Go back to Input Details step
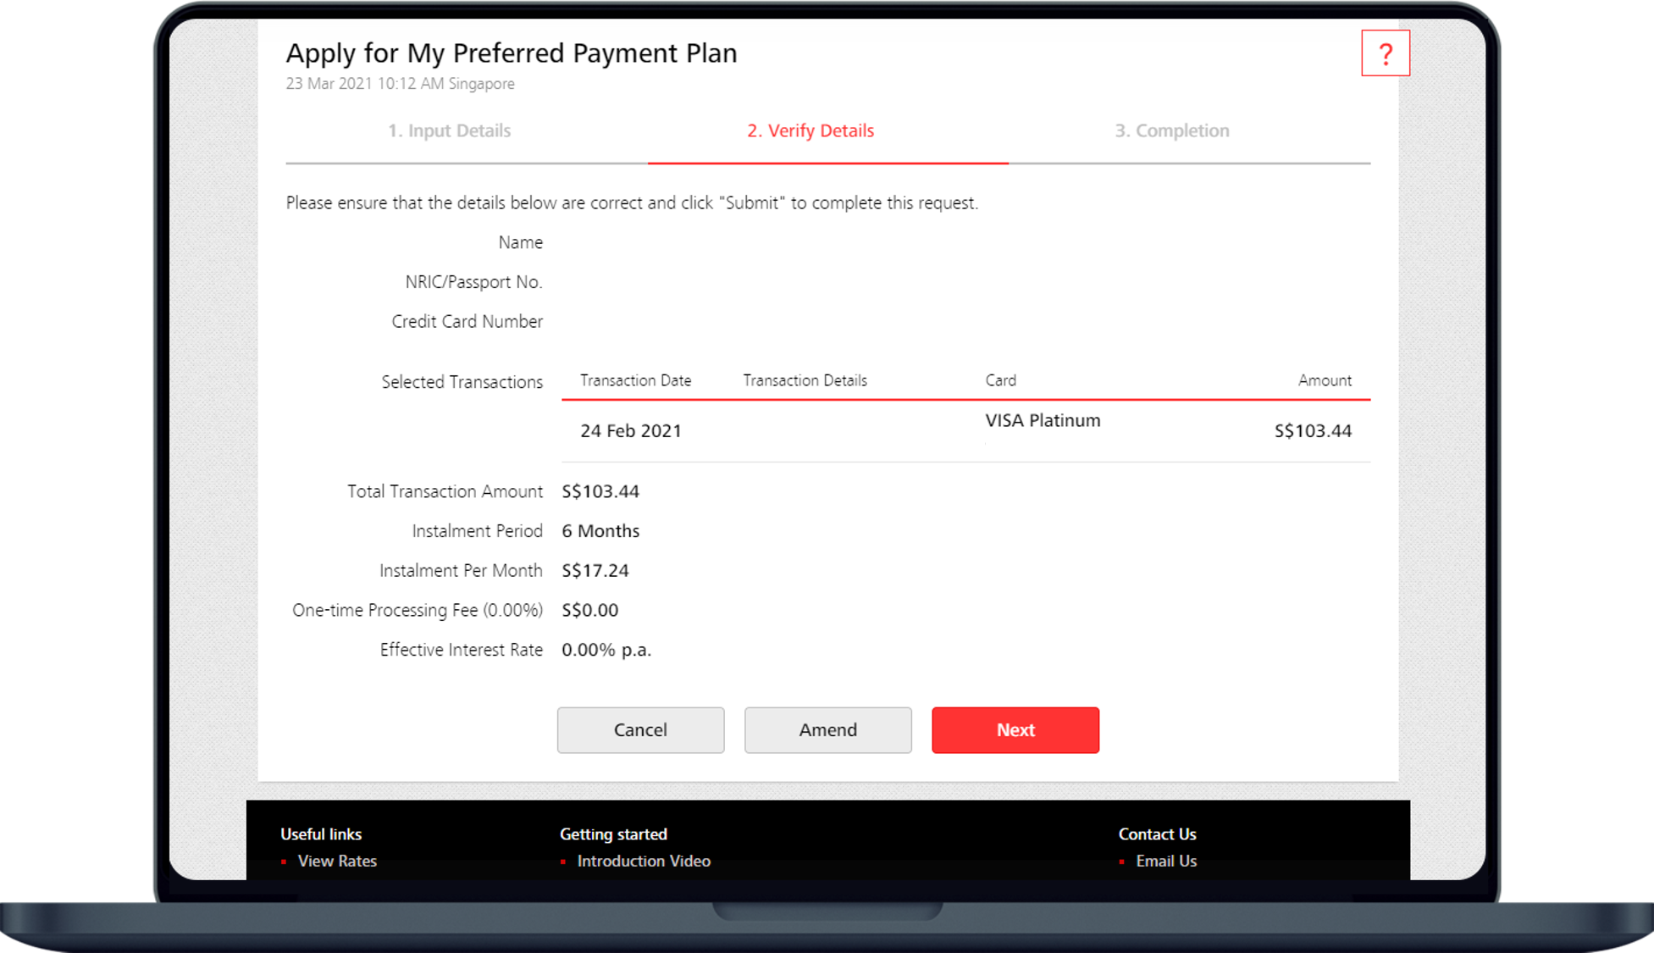Viewport: 1654px width, 953px height. (x=449, y=130)
